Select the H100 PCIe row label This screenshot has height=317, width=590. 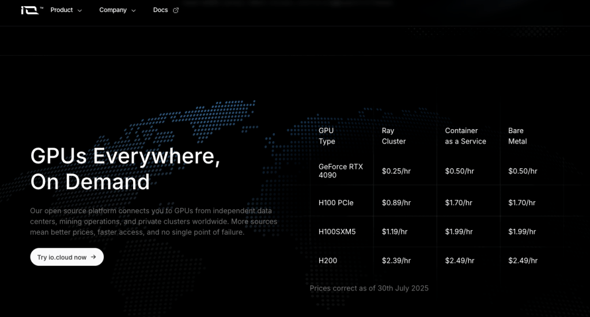336,202
